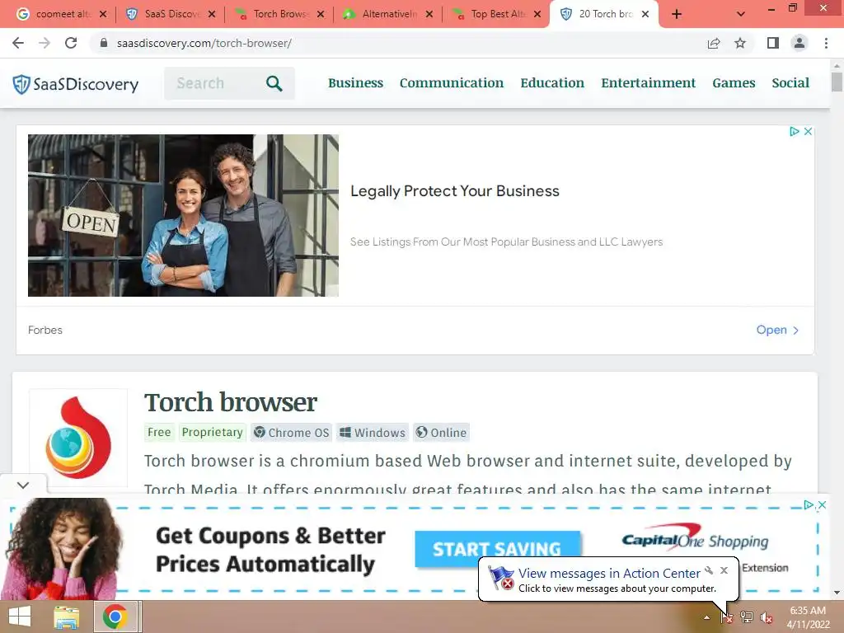Click the SaaSDiscovery logo
This screenshot has height=633, width=844.
75,84
